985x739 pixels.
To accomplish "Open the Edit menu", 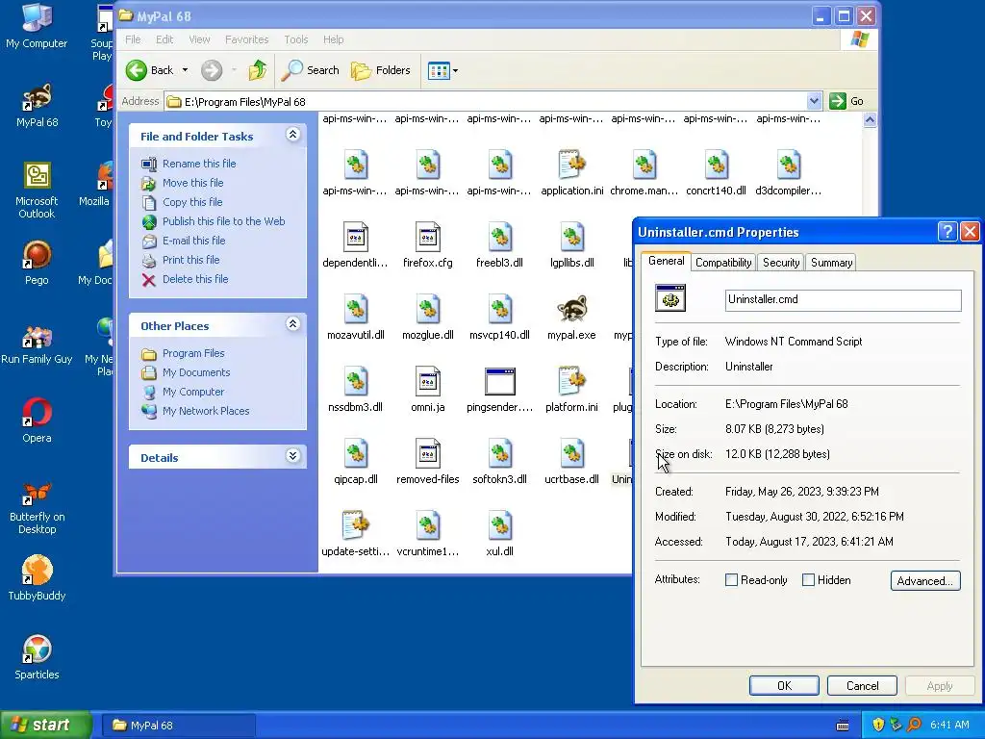I will click(x=164, y=39).
